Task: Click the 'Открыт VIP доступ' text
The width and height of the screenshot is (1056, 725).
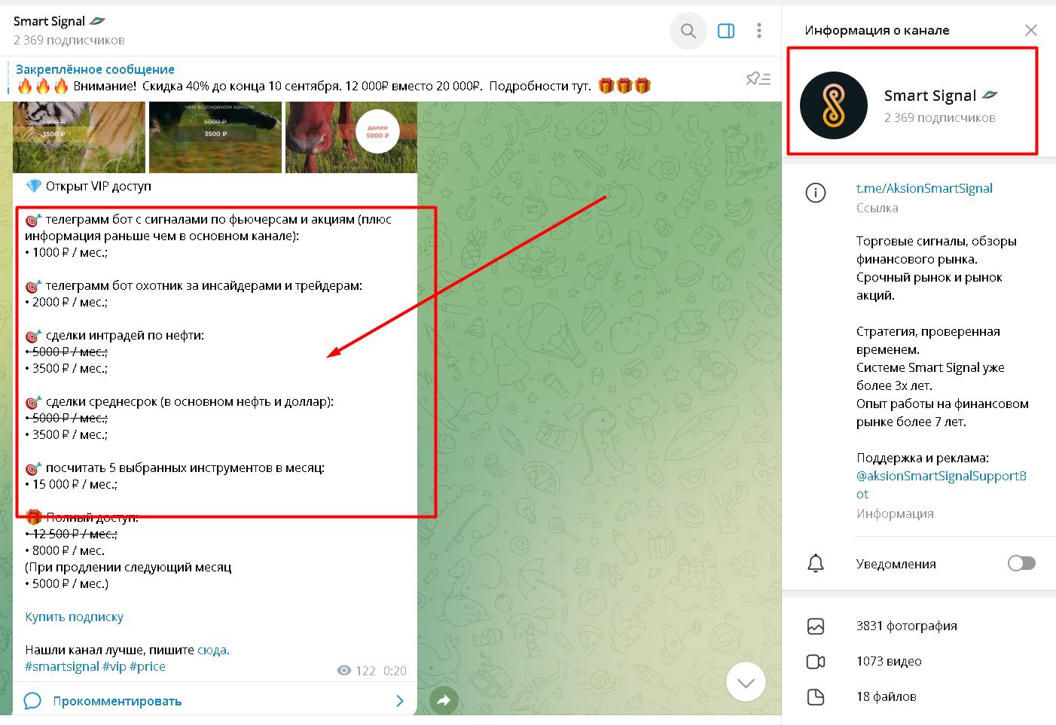Action: coord(99,186)
